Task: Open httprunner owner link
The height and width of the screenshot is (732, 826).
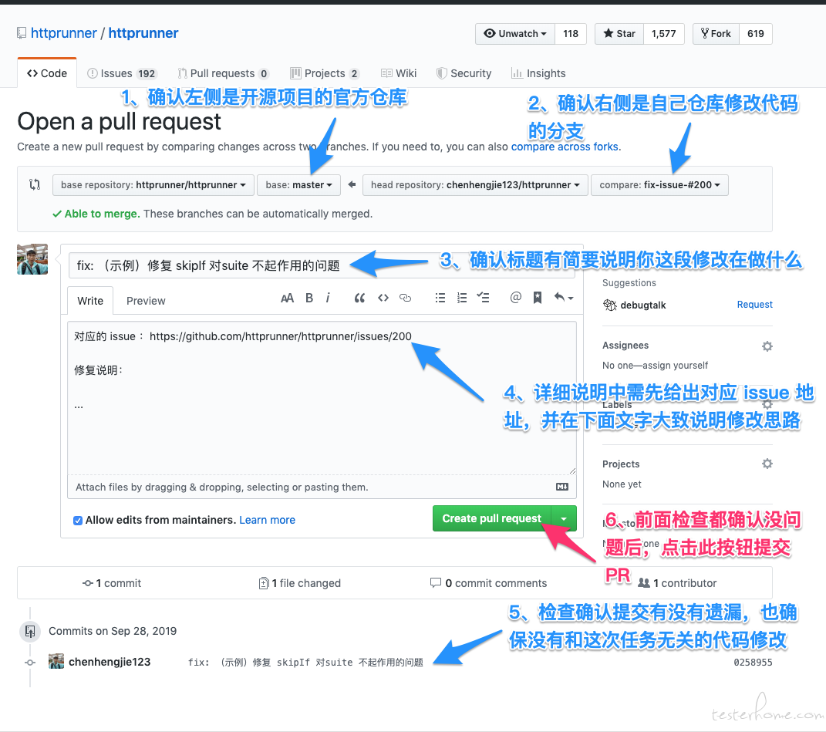Action: pyautogui.click(x=64, y=33)
